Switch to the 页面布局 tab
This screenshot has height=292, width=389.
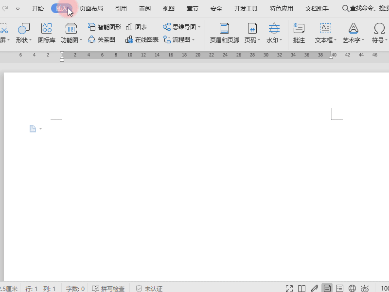[91, 9]
